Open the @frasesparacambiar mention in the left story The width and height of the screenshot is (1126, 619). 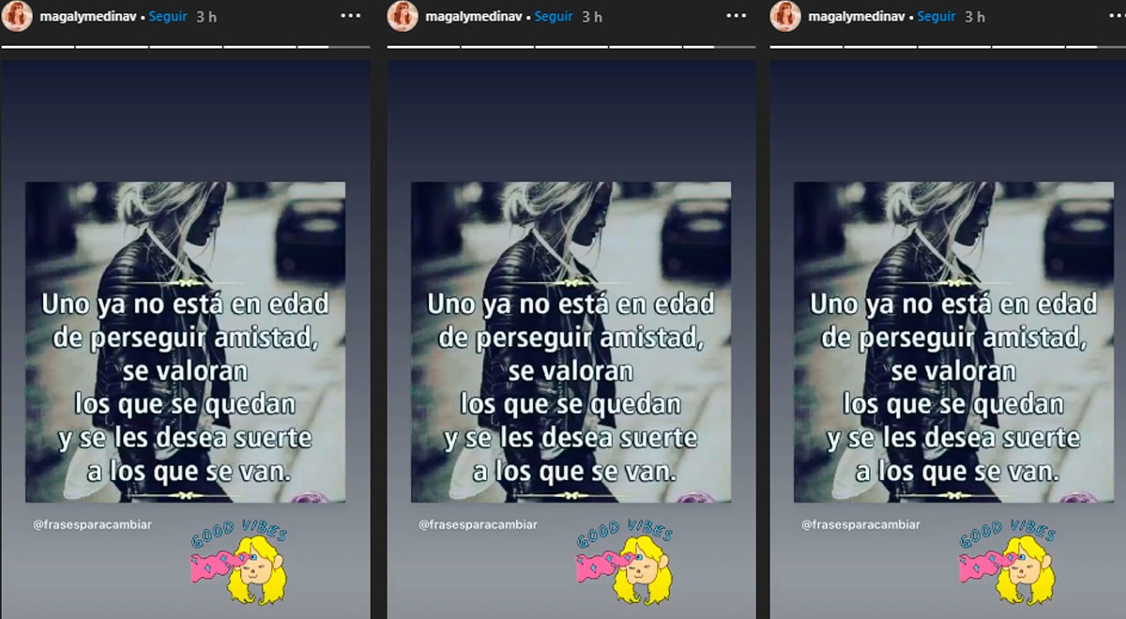[92, 525]
